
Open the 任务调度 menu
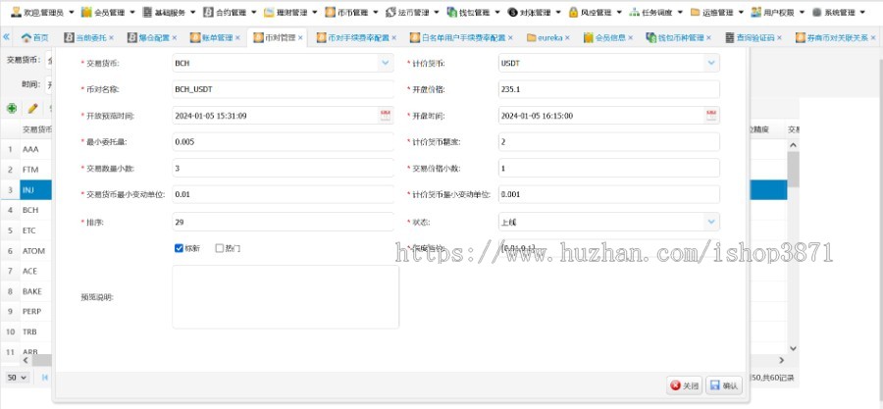656,12
